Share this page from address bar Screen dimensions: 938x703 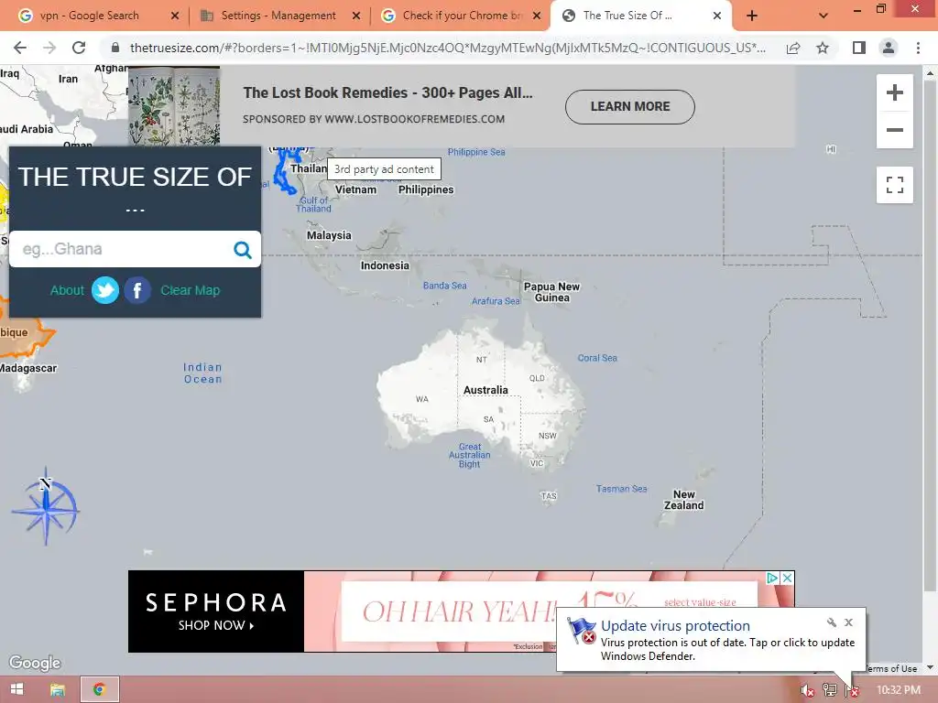793,48
